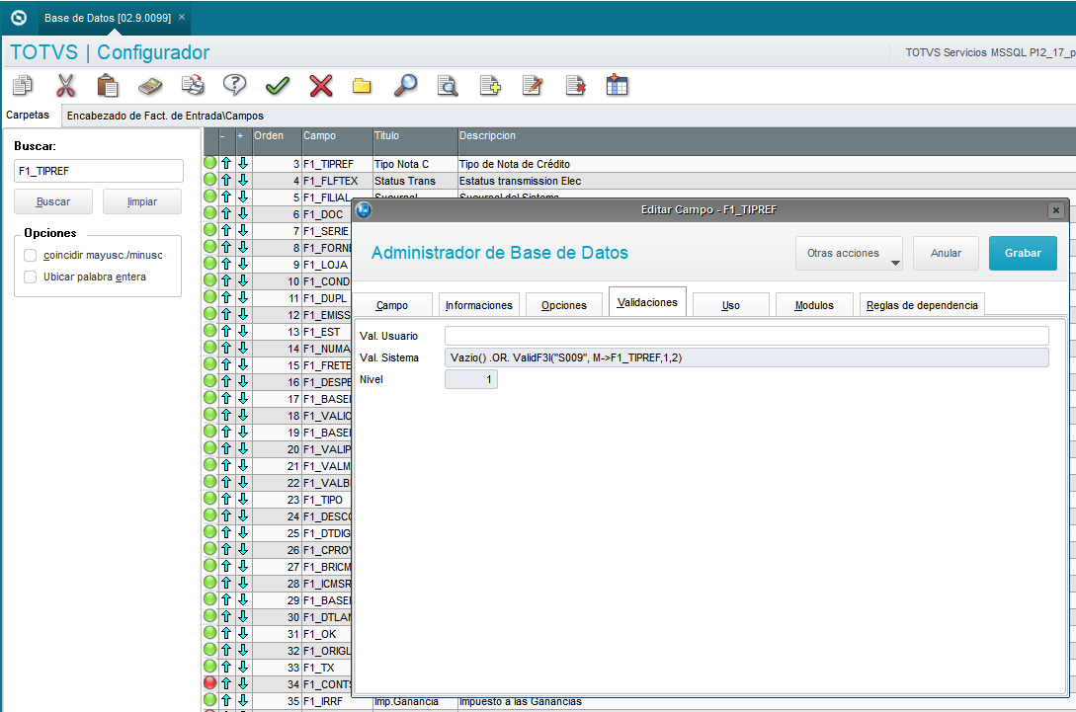Click the limpiar button
Viewport: 1076px width, 712px height.
(142, 201)
